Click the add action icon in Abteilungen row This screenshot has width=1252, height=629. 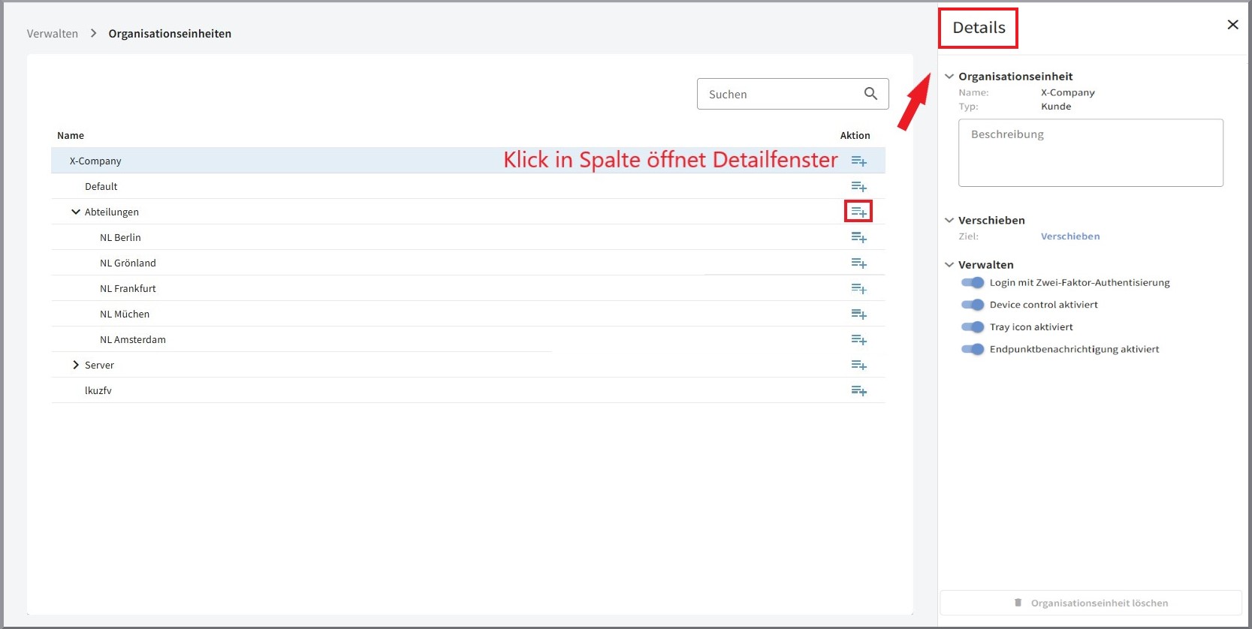pyautogui.click(x=858, y=212)
